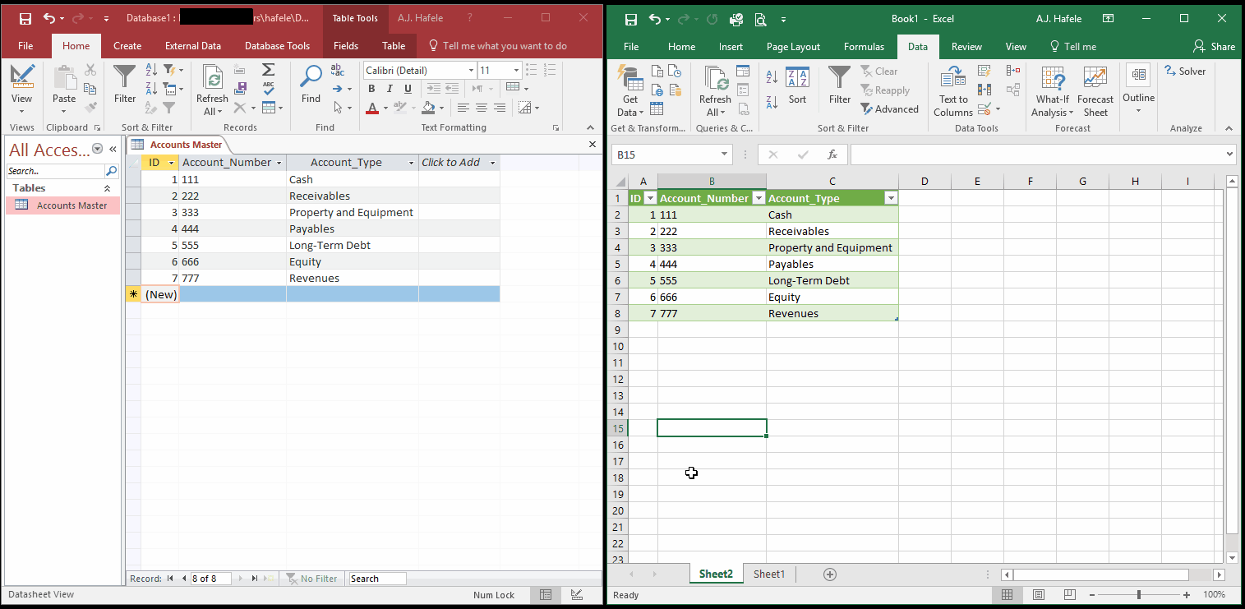Click Access record Search box
1245x609 pixels.
(x=377, y=579)
